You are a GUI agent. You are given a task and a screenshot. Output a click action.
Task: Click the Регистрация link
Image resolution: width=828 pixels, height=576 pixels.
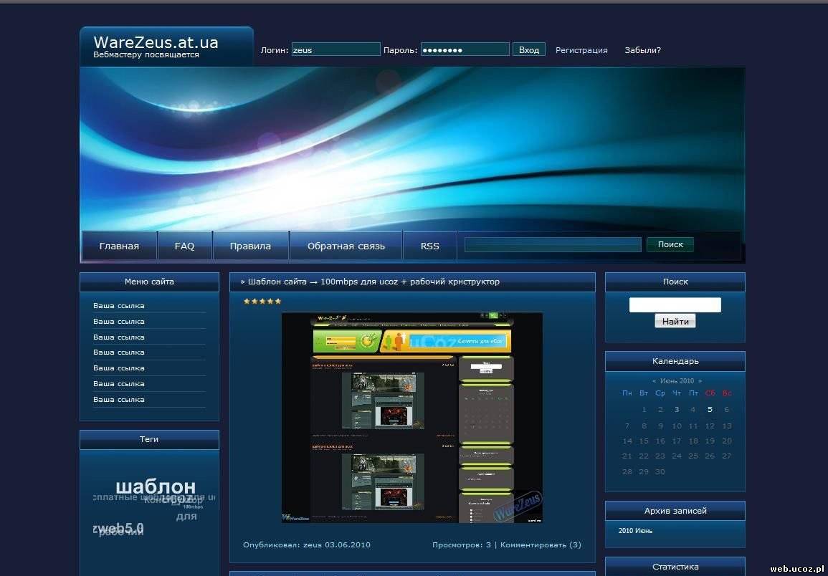[581, 50]
